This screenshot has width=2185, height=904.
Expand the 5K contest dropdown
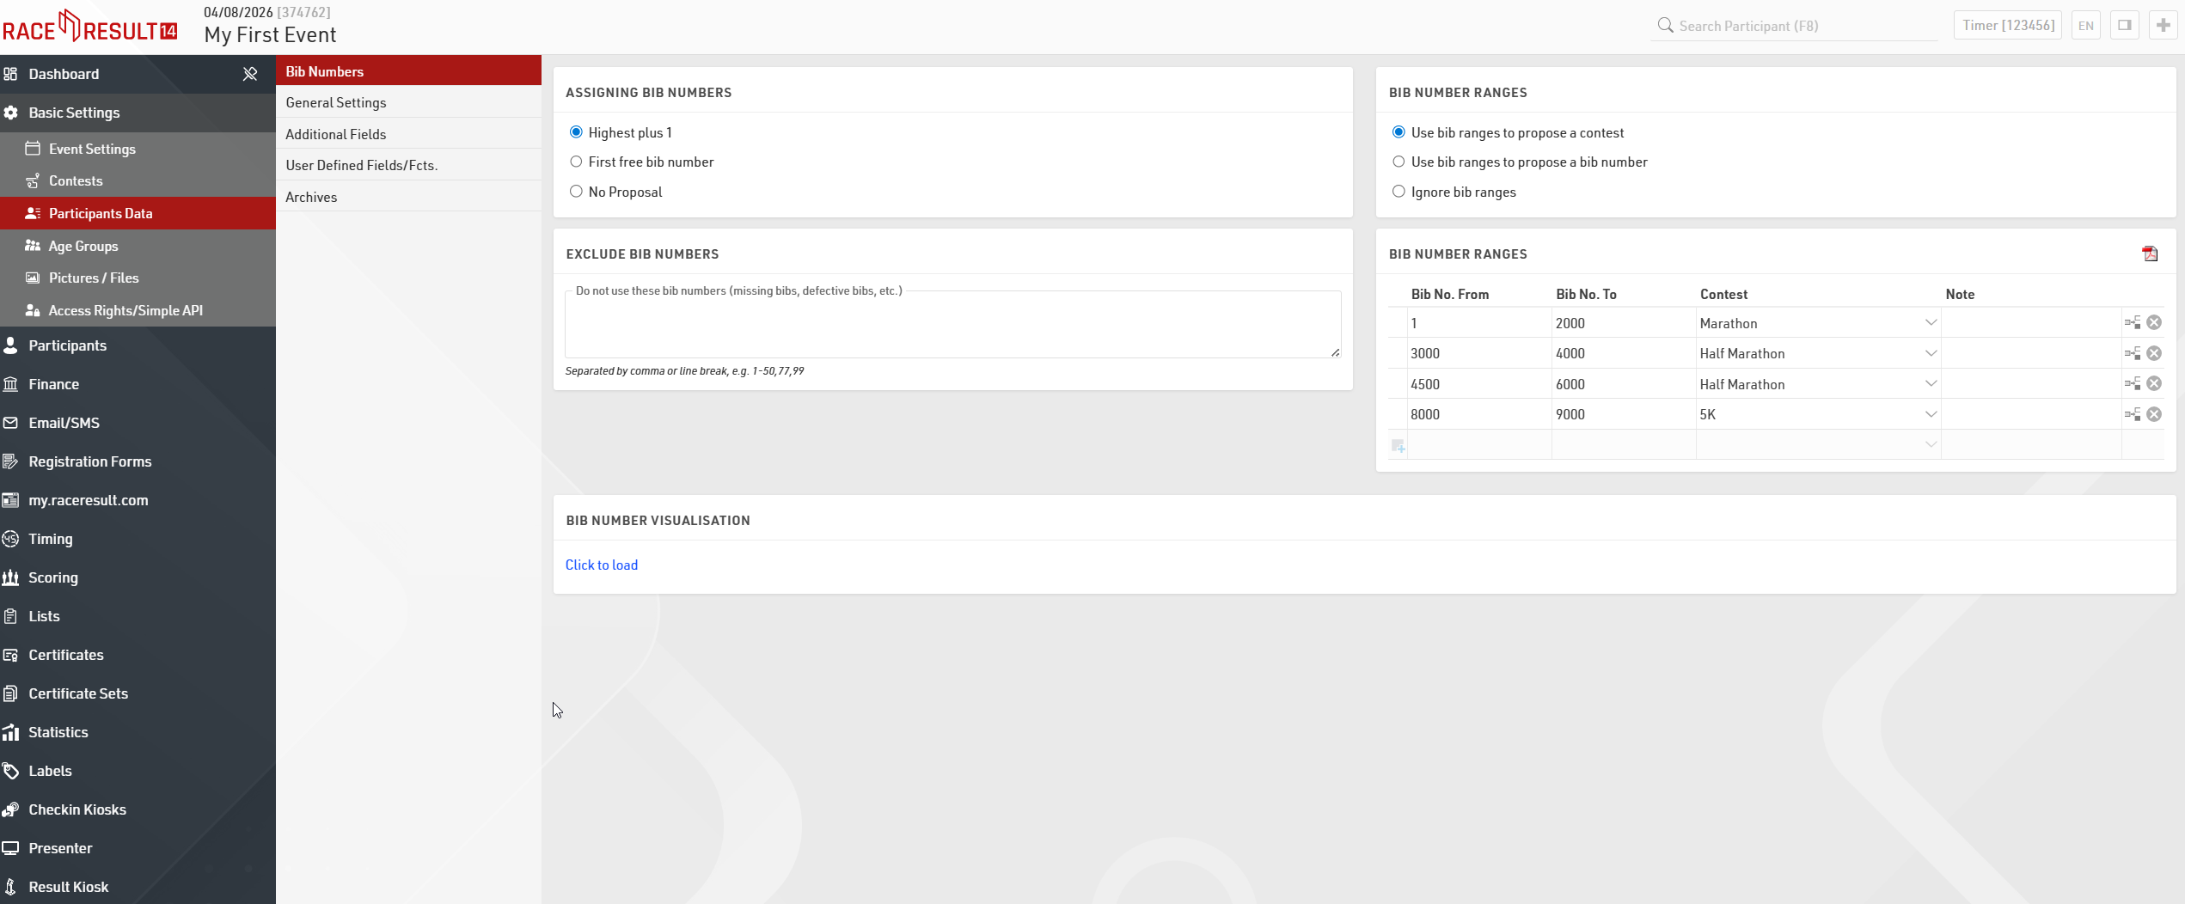click(x=1930, y=414)
